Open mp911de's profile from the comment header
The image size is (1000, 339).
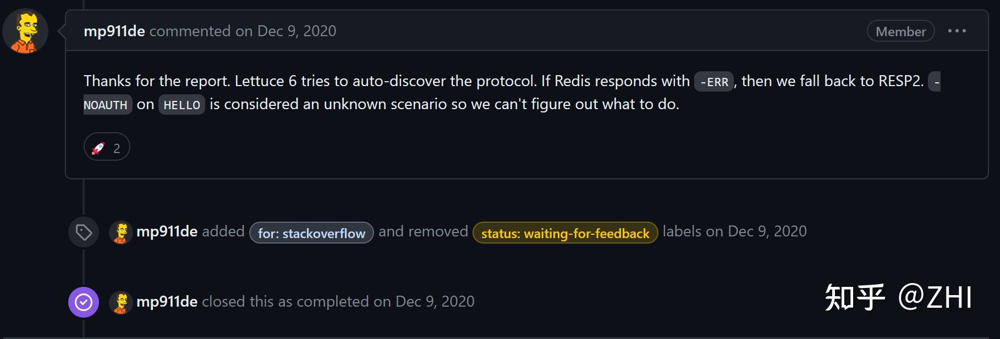(114, 31)
